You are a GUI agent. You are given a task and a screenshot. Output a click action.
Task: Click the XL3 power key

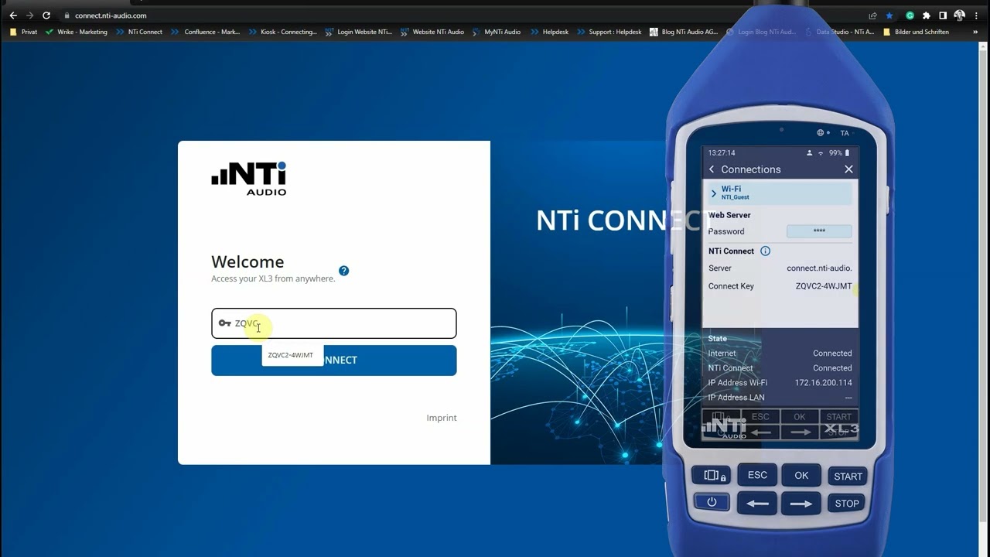(x=712, y=503)
